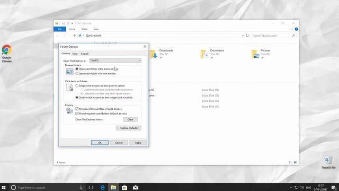Click Restore Defaults button
This screenshot has height=191, width=339.
tap(129, 128)
